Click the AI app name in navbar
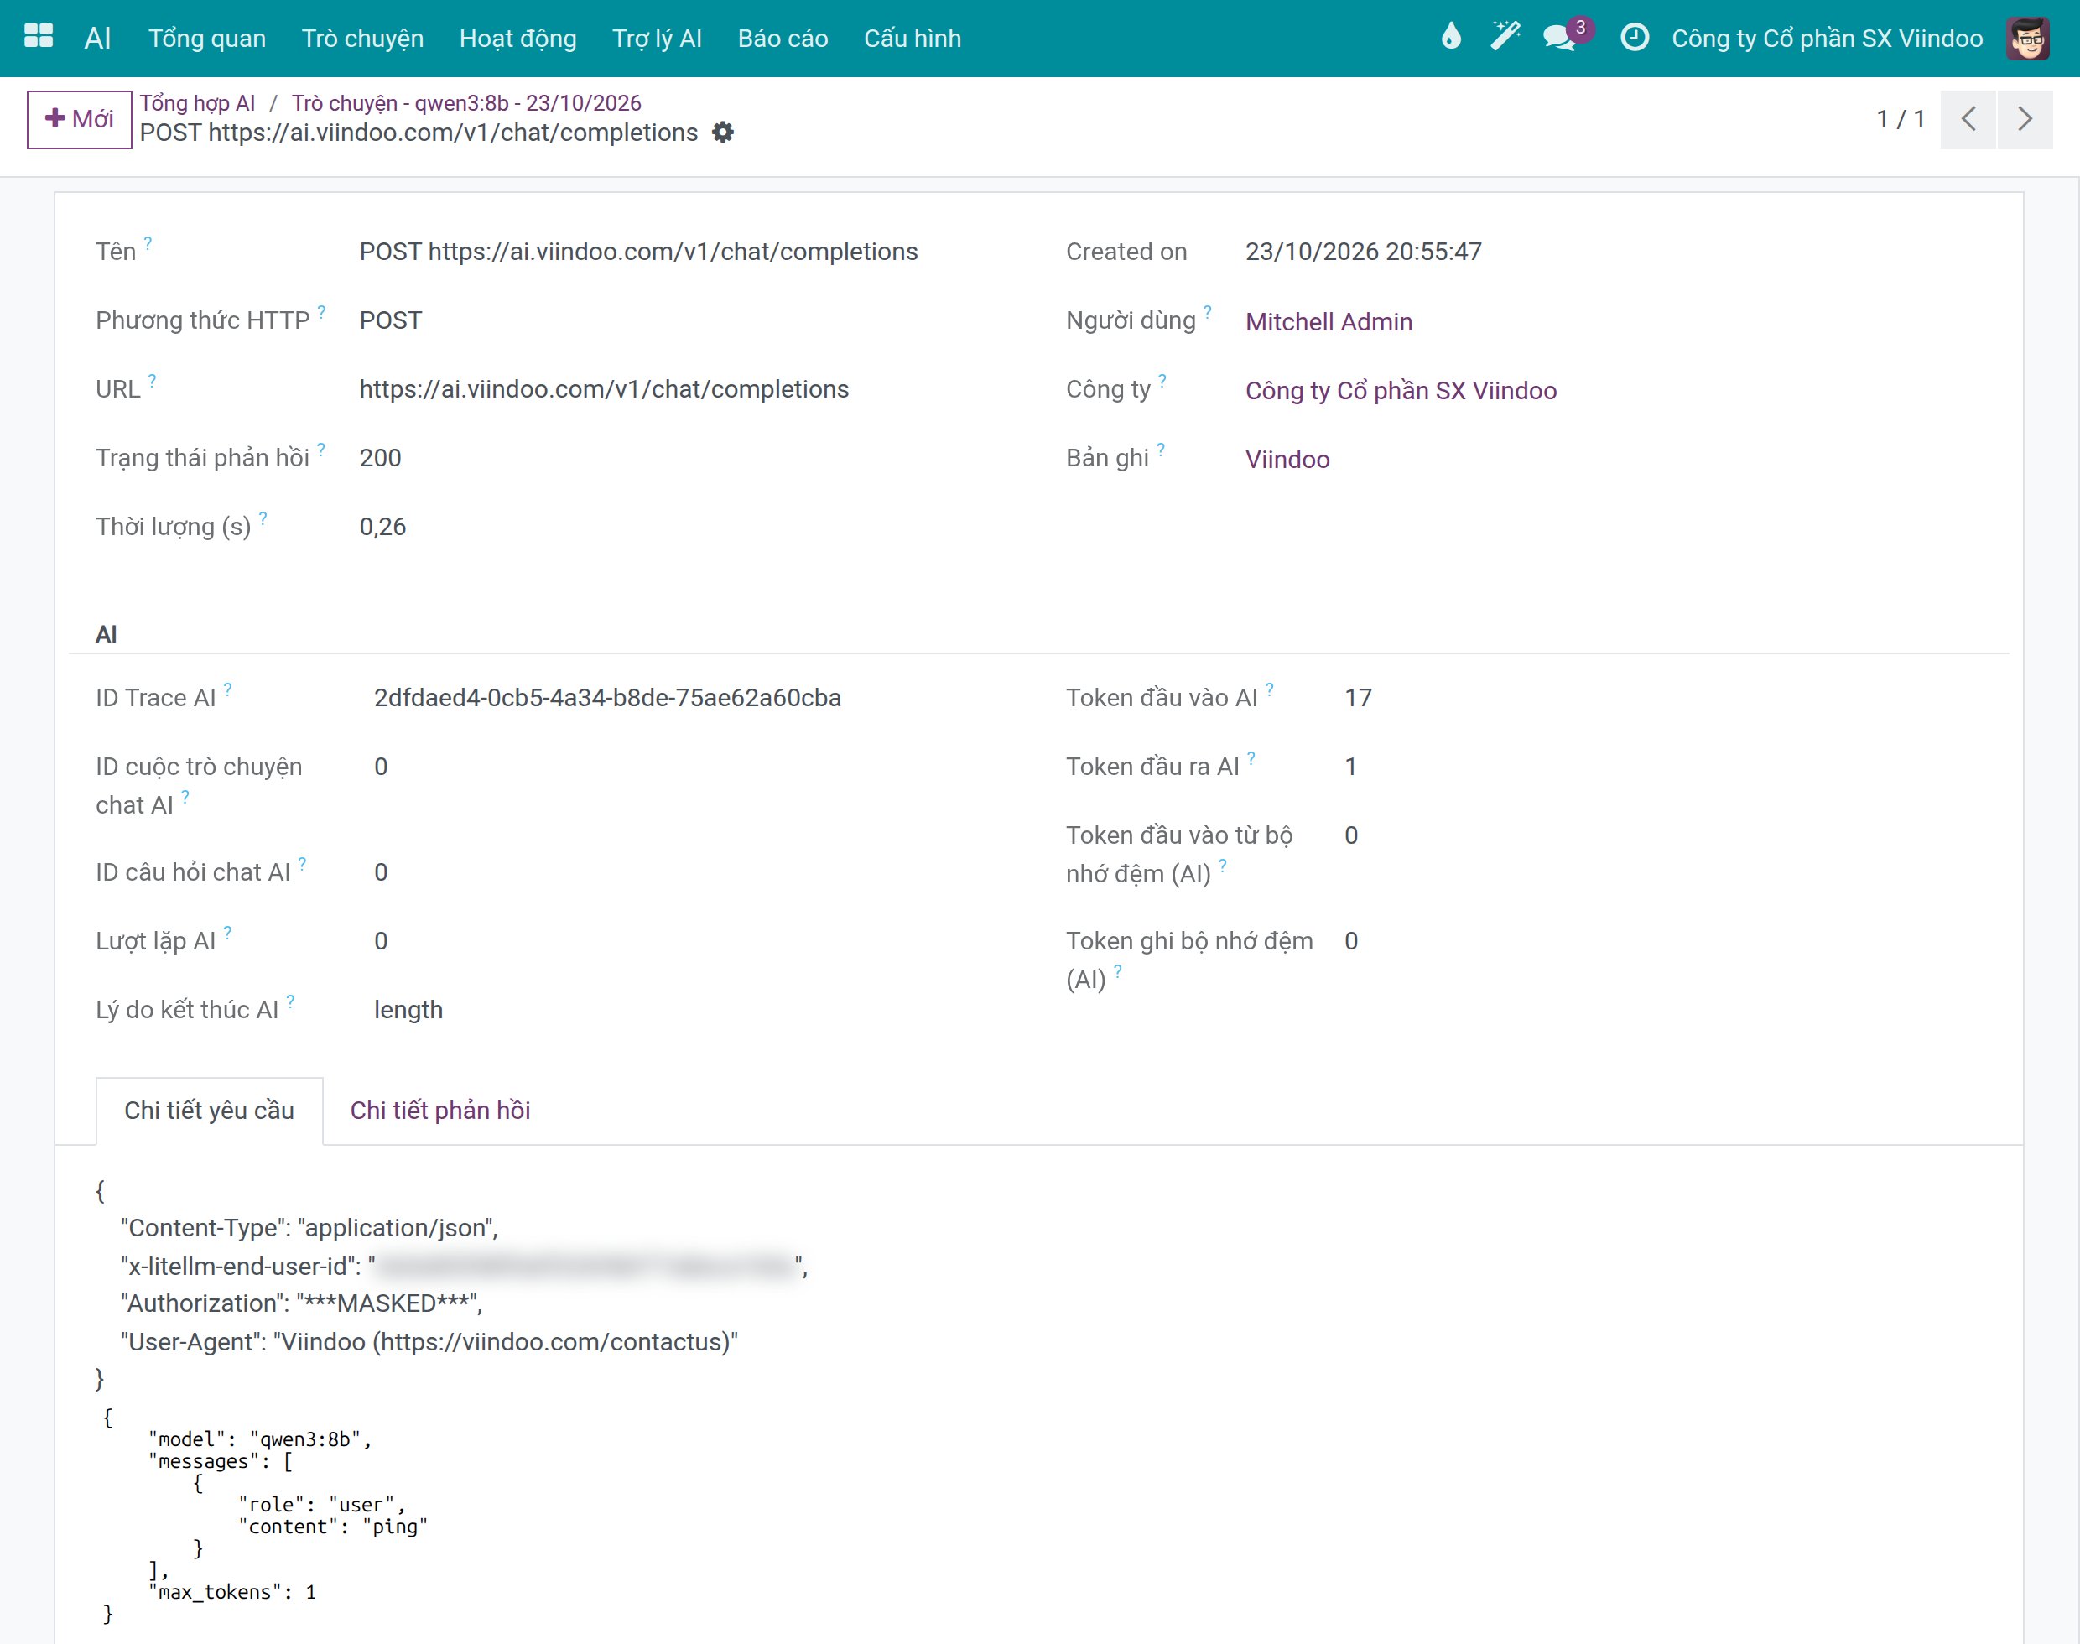Screen dimensions: 2080x1644 (97, 39)
